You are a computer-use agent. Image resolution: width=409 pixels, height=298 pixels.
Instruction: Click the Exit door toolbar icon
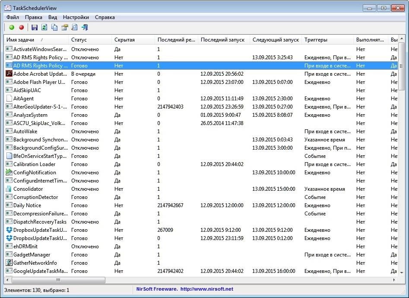tap(85, 27)
